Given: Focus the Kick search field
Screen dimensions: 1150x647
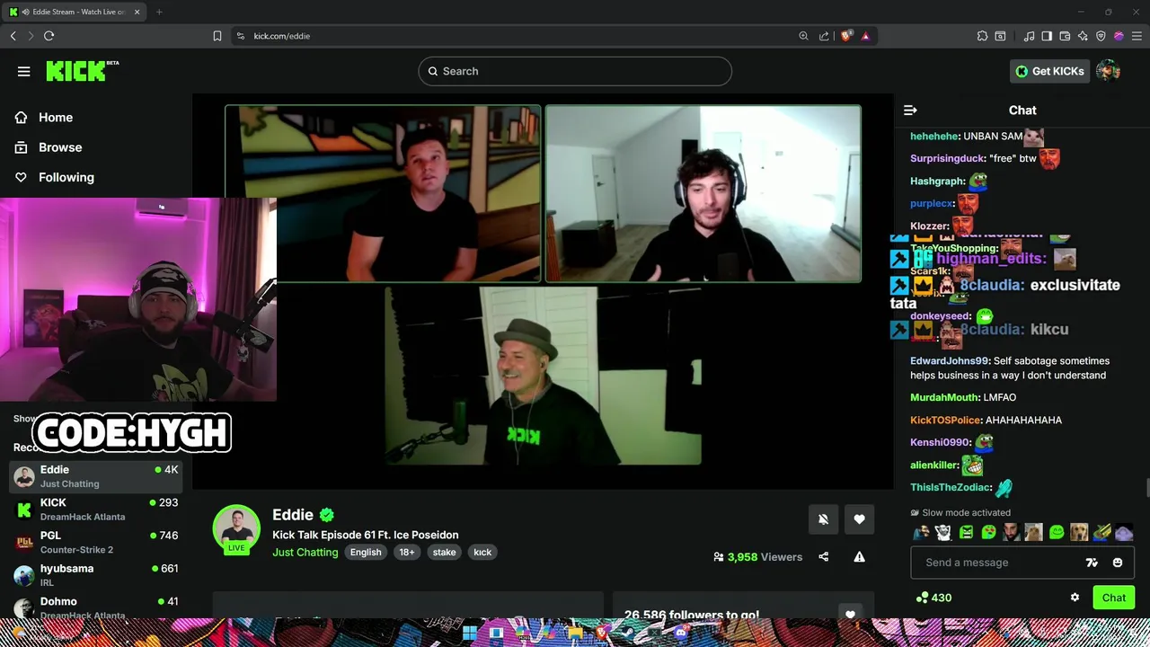Looking at the screenshot, I should (575, 71).
